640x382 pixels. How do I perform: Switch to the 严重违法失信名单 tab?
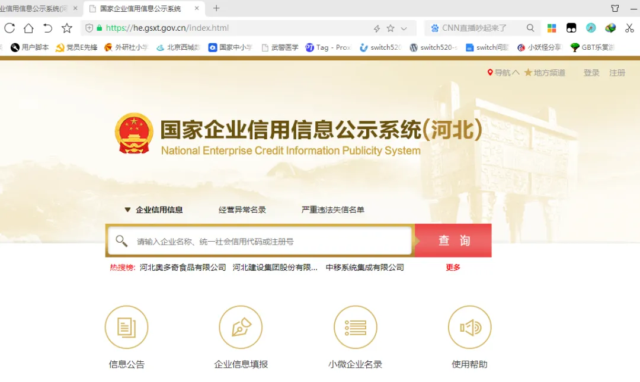tap(333, 209)
